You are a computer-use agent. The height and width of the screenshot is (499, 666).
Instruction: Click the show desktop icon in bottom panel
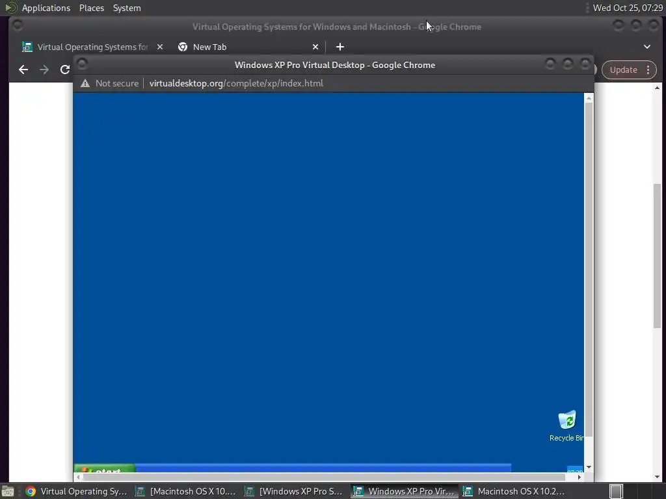click(8, 491)
